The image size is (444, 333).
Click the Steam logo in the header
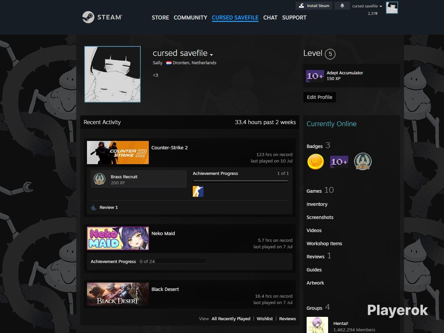coord(102,17)
